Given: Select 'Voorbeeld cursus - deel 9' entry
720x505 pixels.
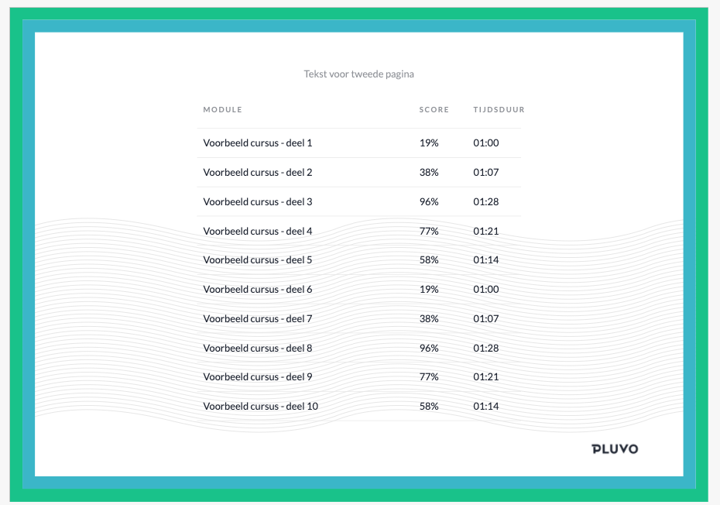Looking at the screenshot, I should point(257,377).
